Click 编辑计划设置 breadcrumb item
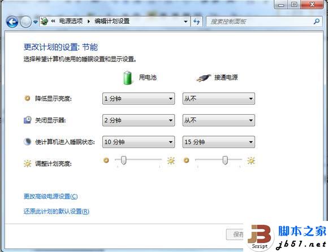328x252 pixels. pyautogui.click(x=112, y=21)
